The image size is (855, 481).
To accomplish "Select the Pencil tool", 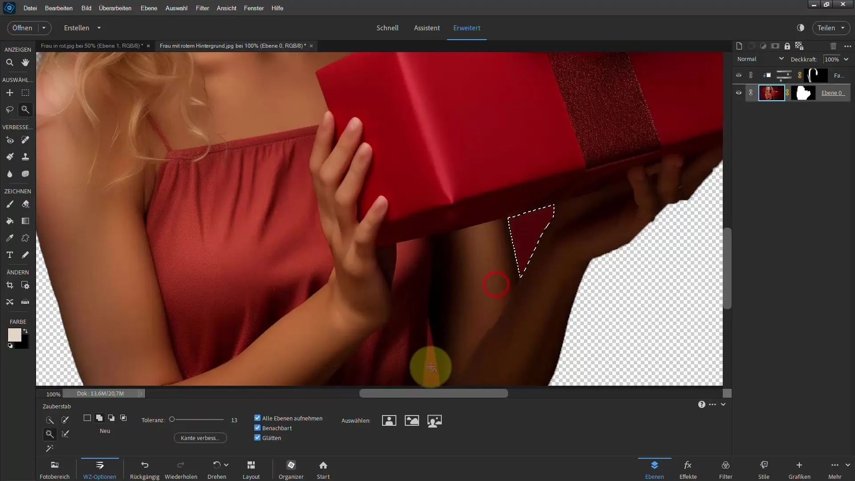I will (x=25, y=255).
